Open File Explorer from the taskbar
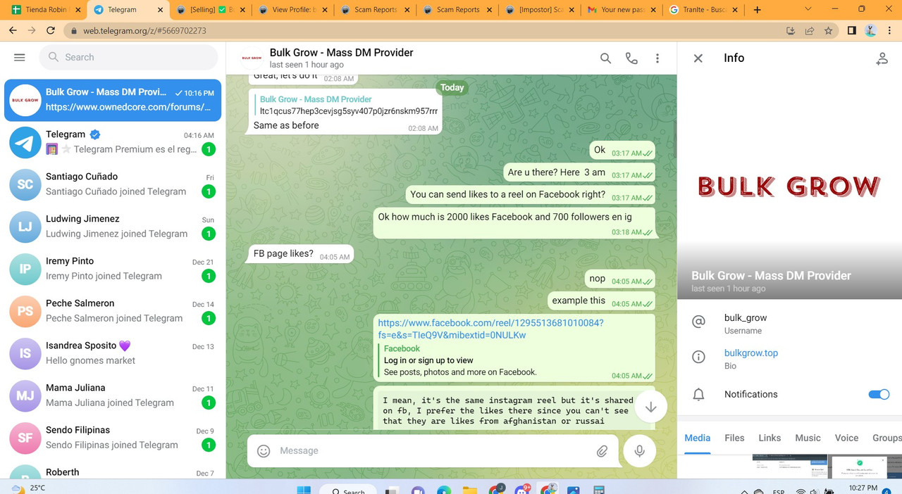 pyautogui.click(x=469, y=490)
